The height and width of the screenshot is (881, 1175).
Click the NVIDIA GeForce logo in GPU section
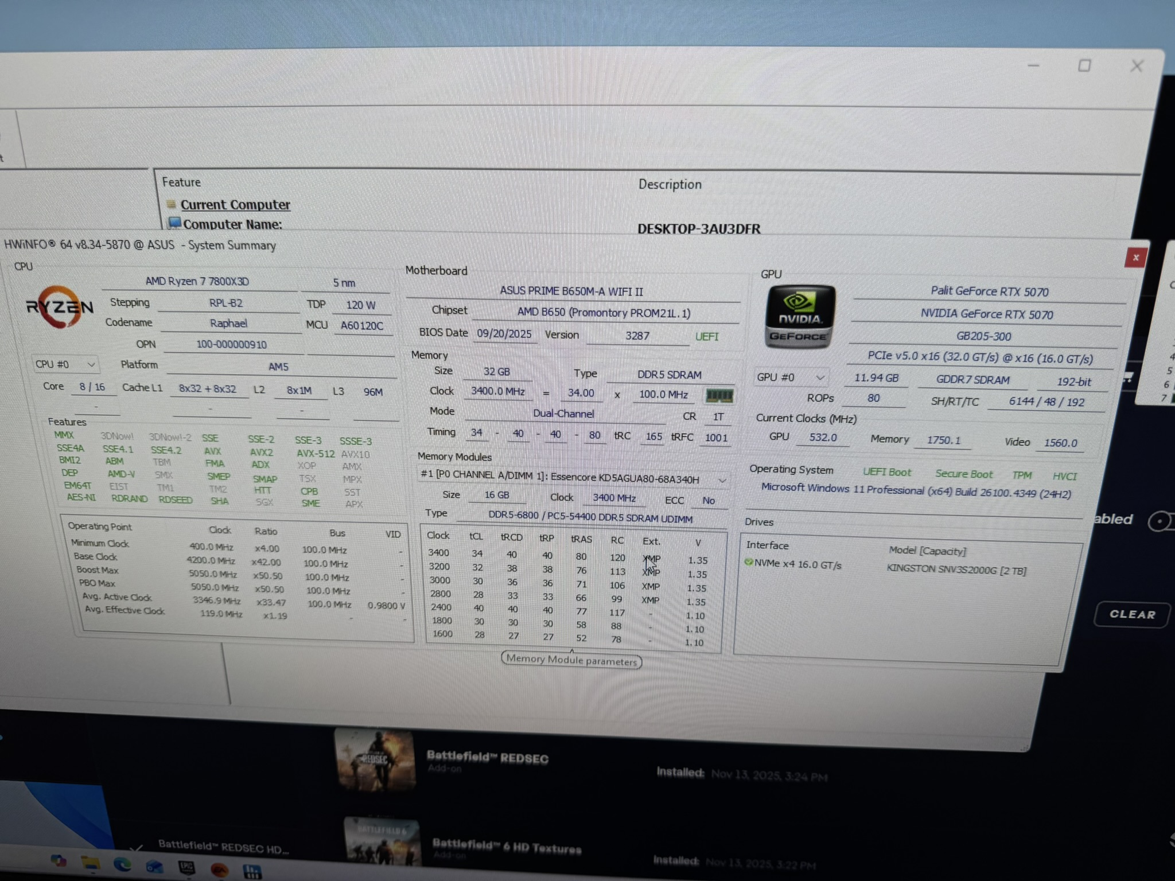(800, 314)
